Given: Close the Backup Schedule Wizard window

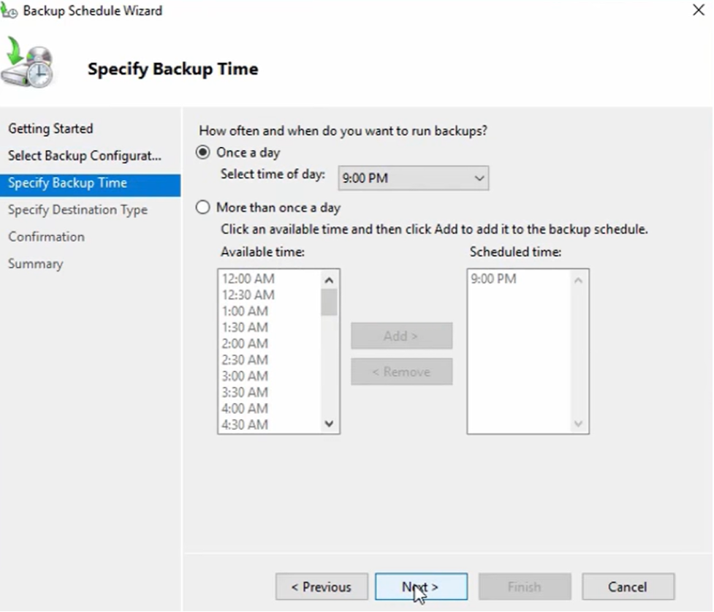Looking at the screenshot, I should click(x=698, y=11).
